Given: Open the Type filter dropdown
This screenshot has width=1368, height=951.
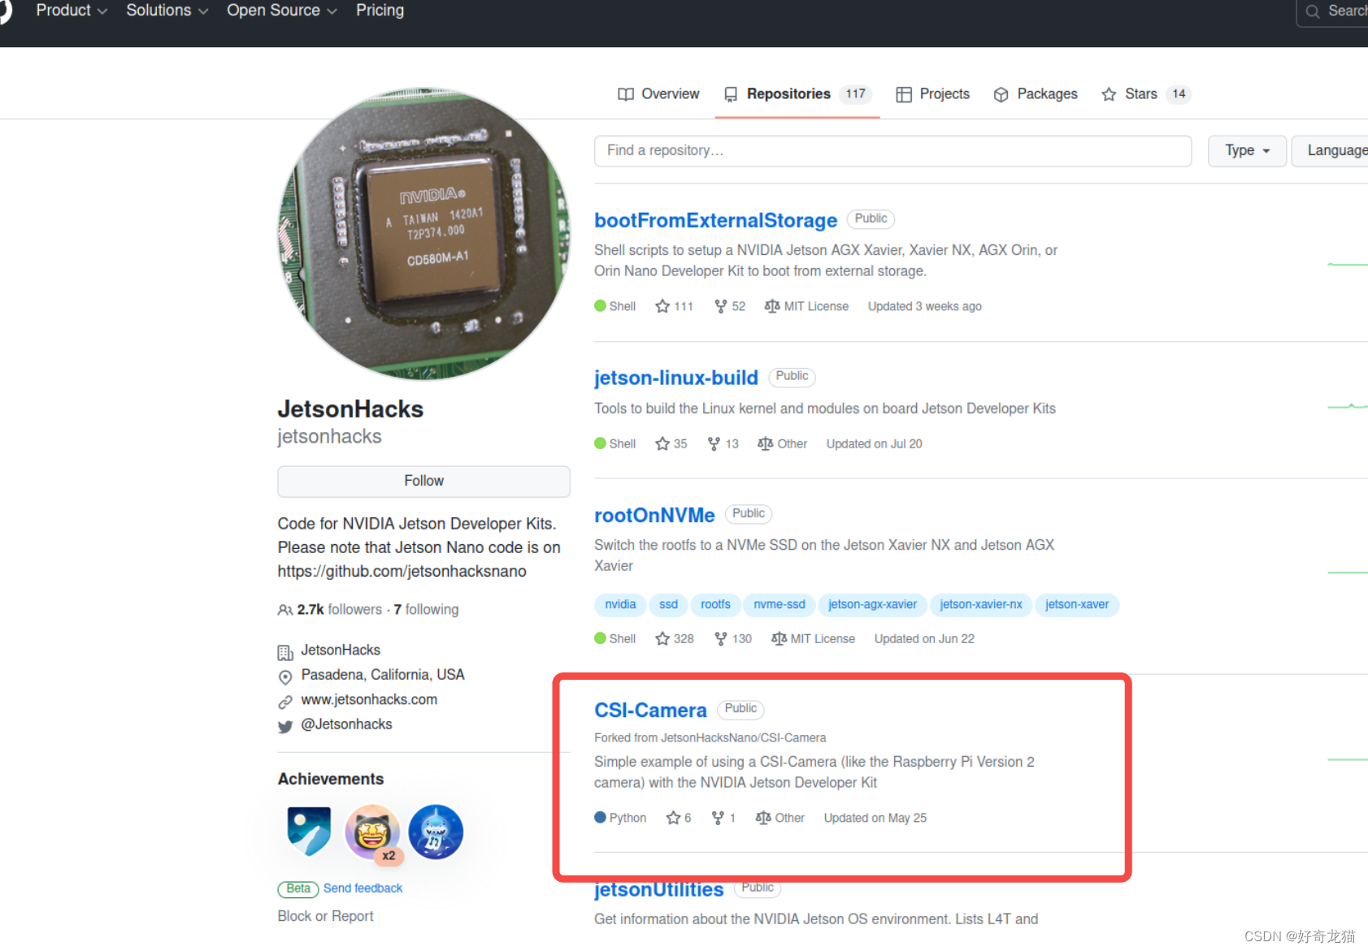Looking at the screenshot, I should coord(1247,151).
